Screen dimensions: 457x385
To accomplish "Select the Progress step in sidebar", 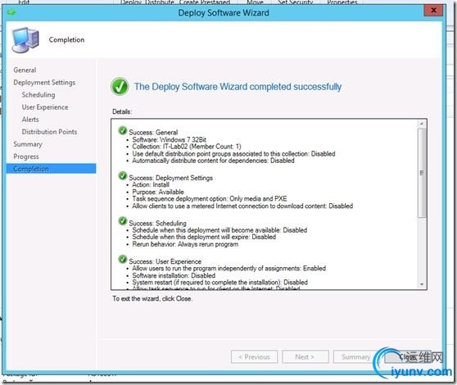I will click(x=26, y=156).
